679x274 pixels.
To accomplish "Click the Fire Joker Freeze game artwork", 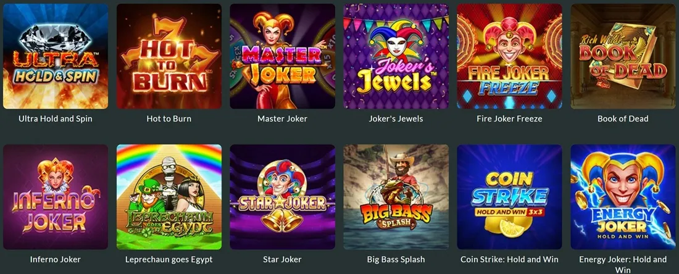I will 509,56.
